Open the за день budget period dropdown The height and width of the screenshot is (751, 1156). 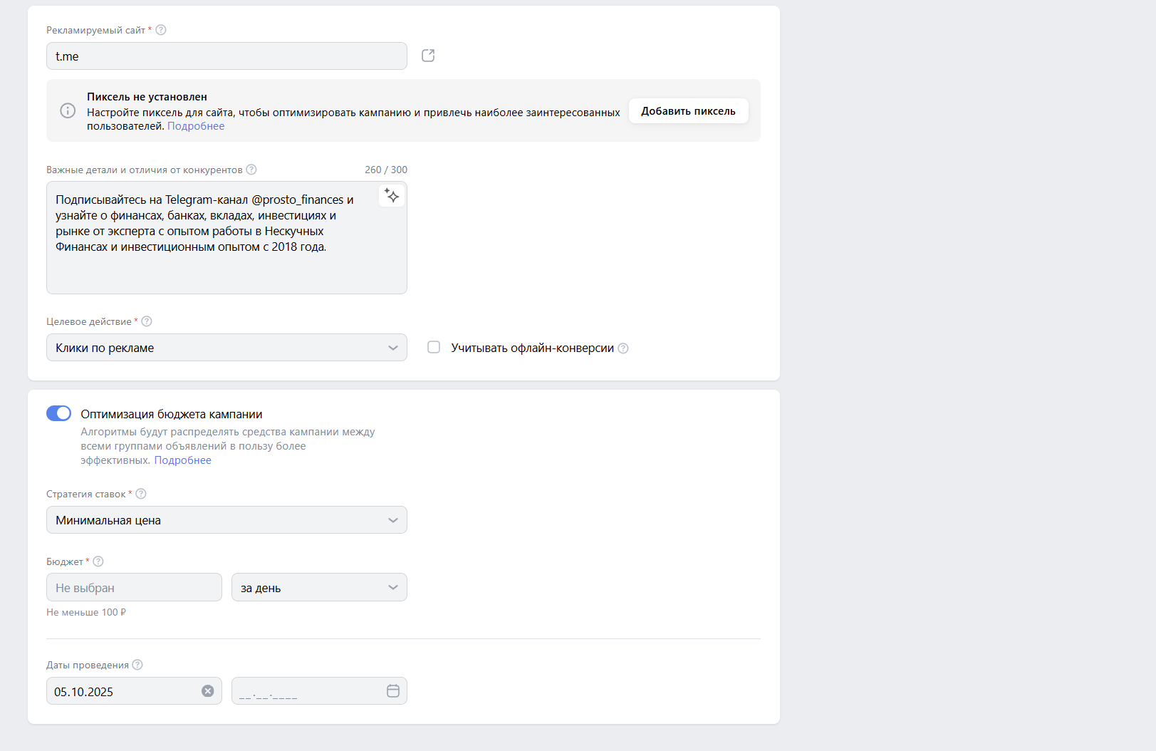[x=319, y=588]
